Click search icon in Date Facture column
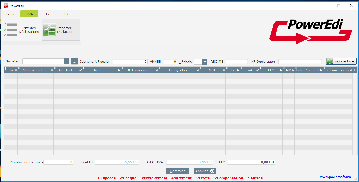 point(80,70)
